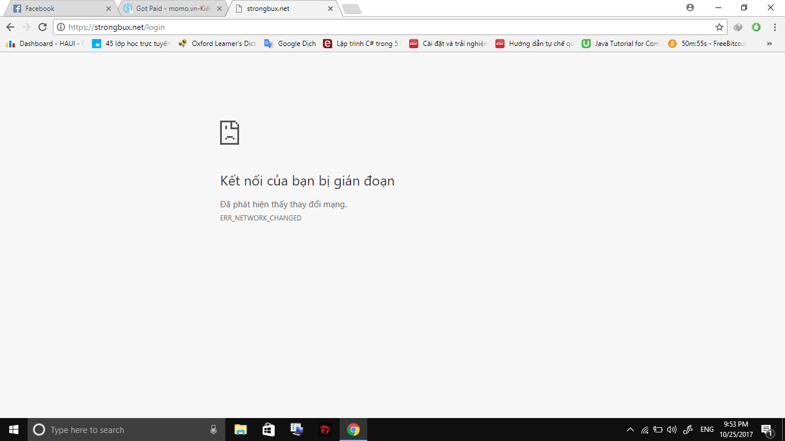Bookmark this page with the star icon

pos(719,27)
